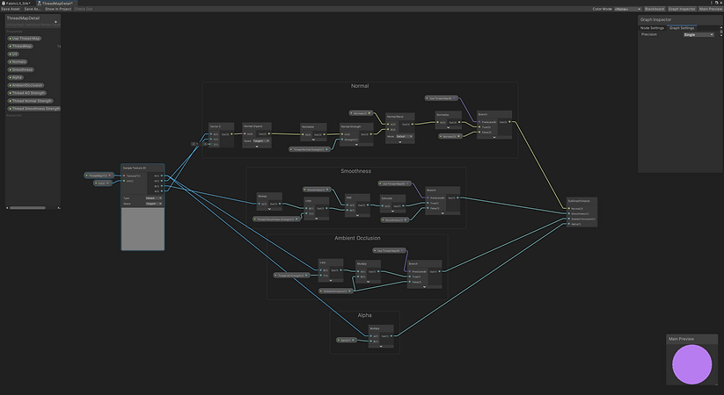724x395 pixels.
Task: Click Smoothness(1) input port on SubGraphOutputs
Action: [x=569, y=214]
